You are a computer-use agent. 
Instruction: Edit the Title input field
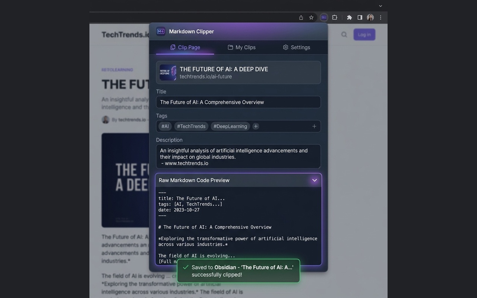238,102
